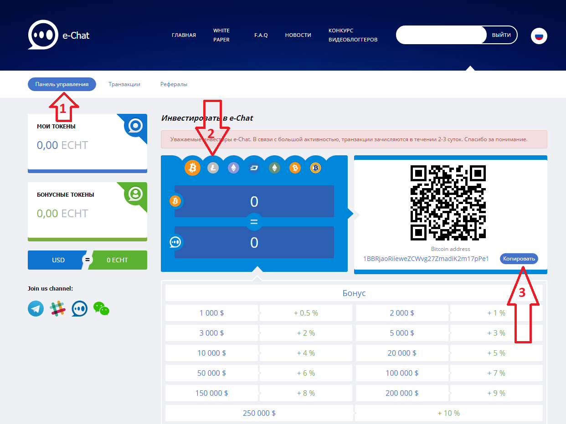The height and width of the screenshot is (424, 566).
Task: Click the Bitcoin amount input field
Action: (254, 201)
